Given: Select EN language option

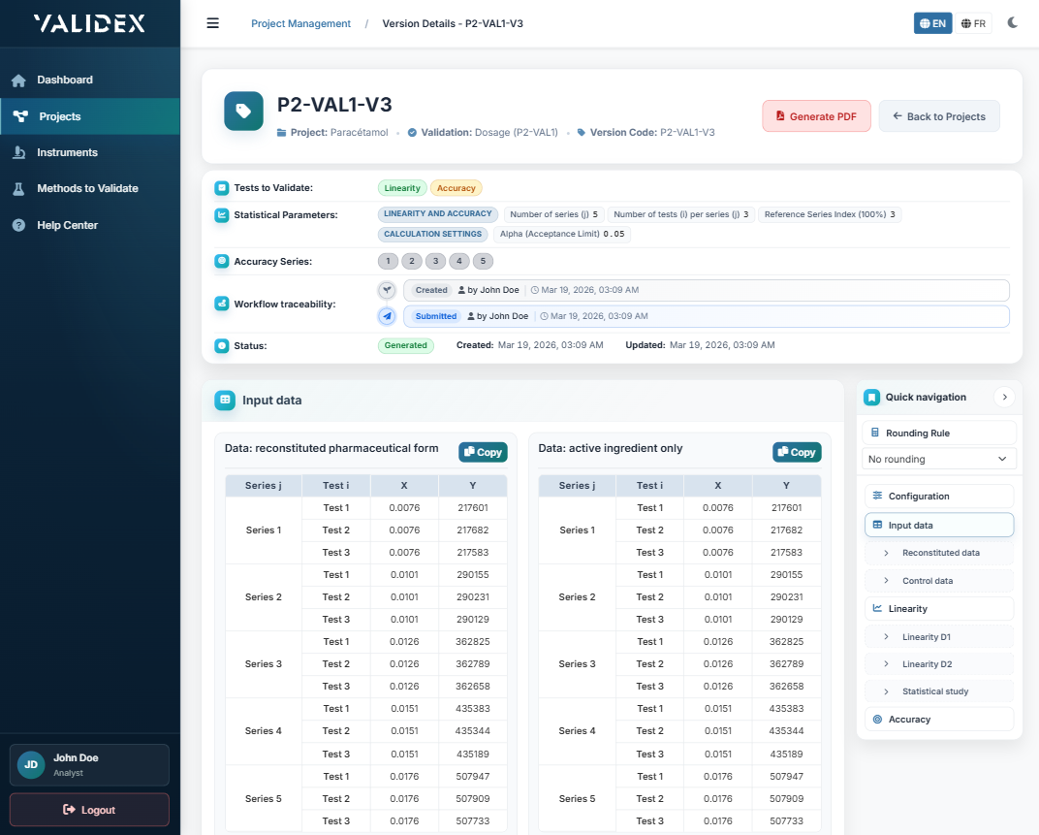Looking at the screenshot, I should [x=932, y=23].
